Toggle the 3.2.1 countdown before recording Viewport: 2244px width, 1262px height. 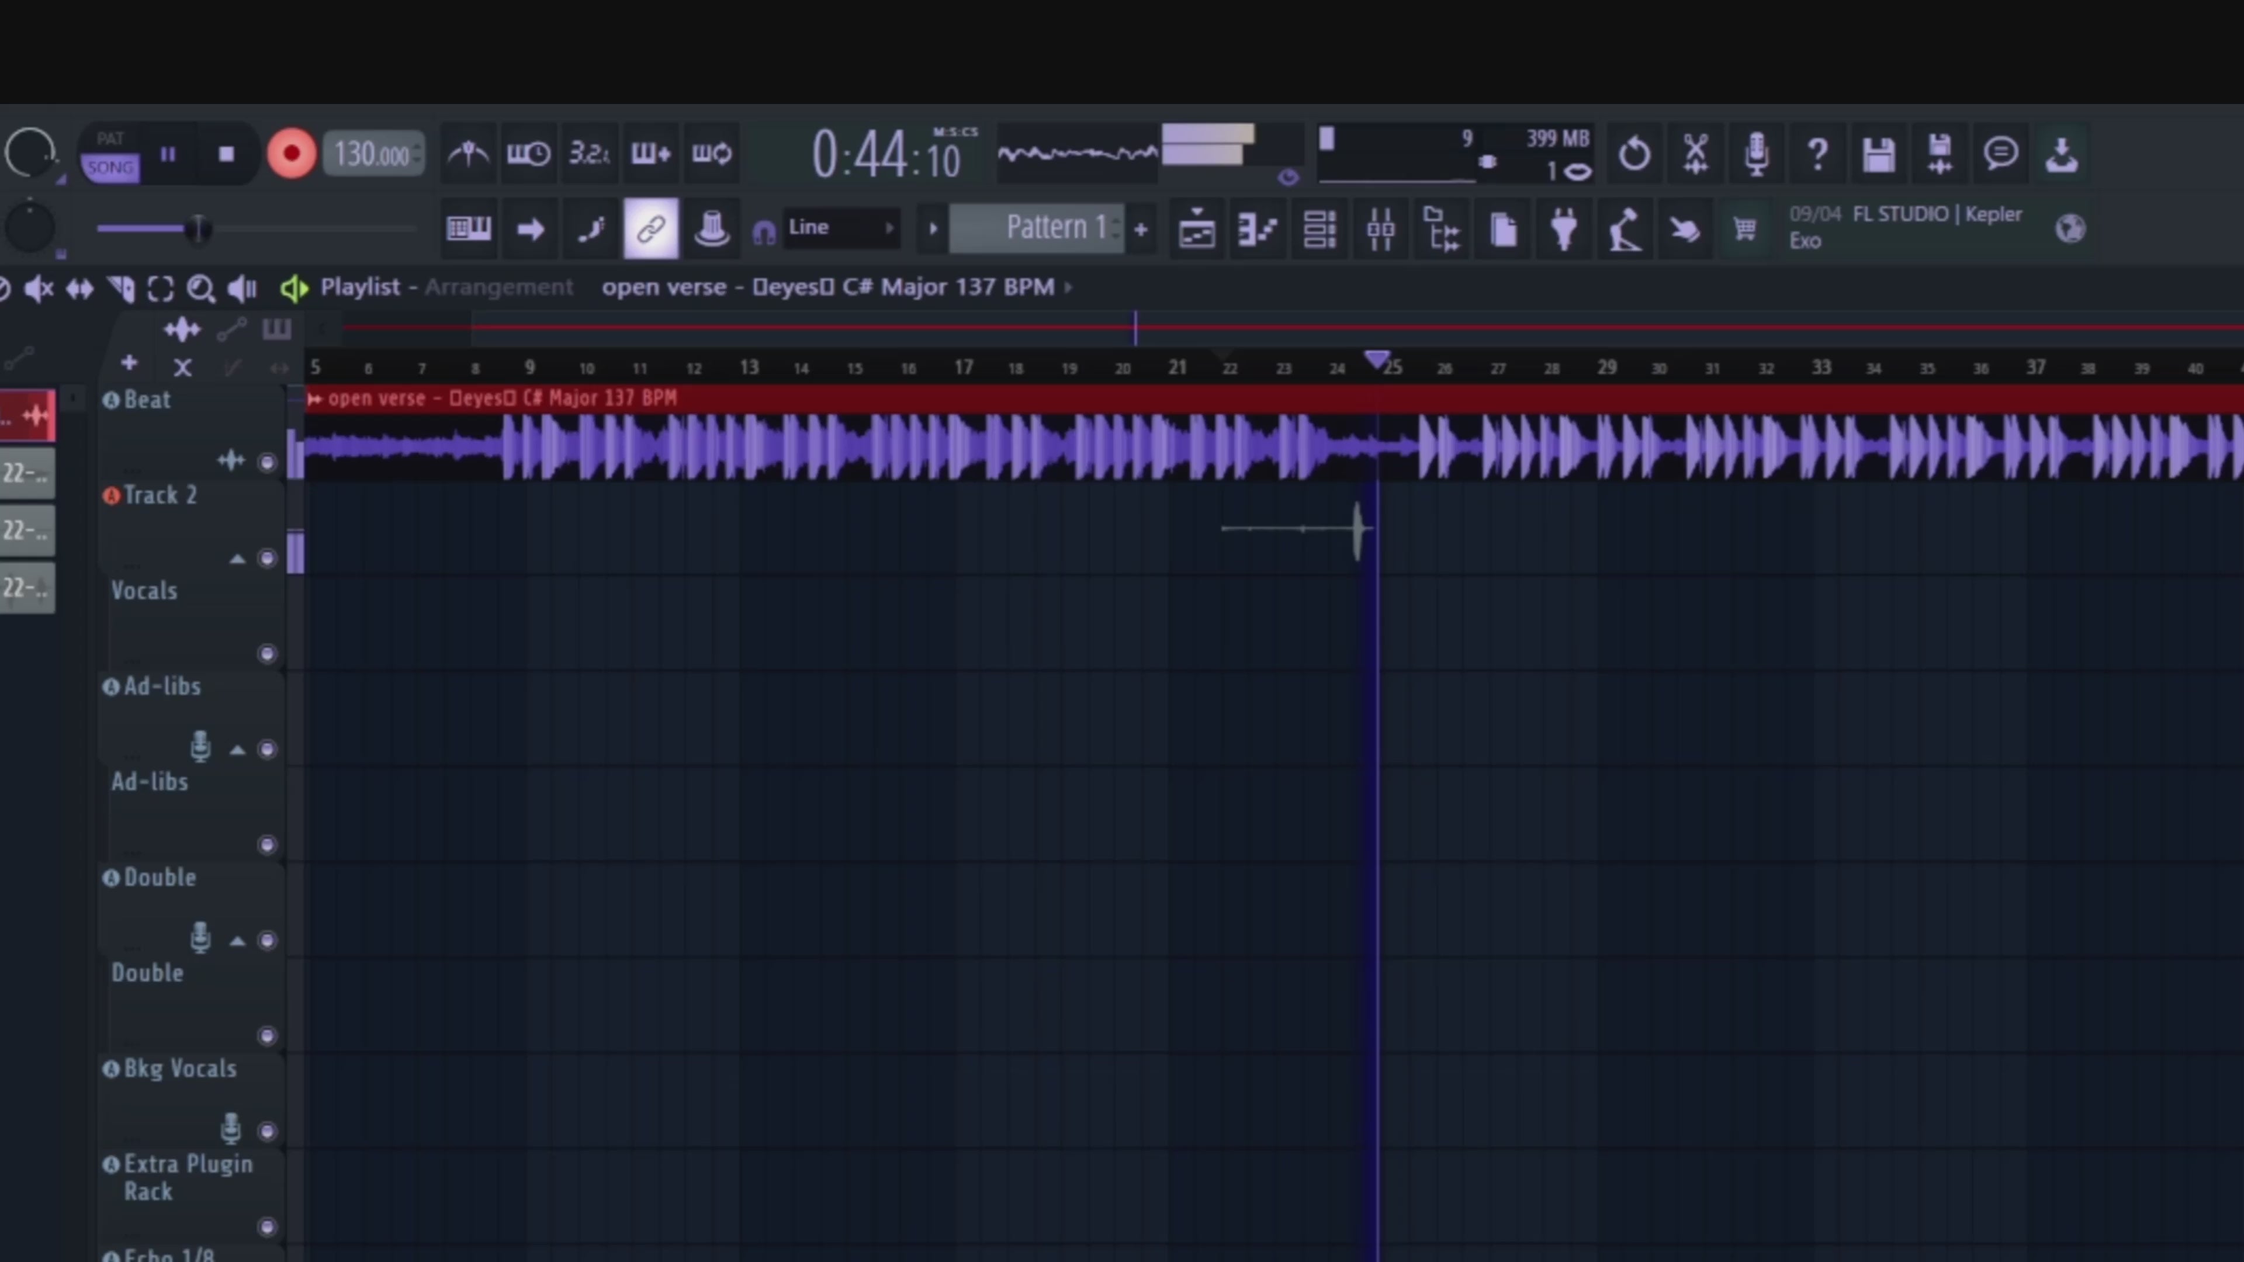click(x=590, y=154)
